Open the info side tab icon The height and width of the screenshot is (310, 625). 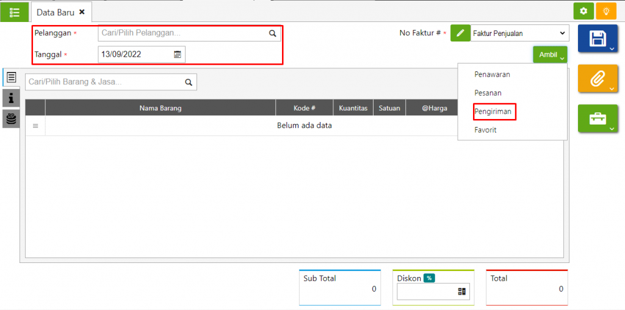pyautogui.click(x=11, y=98)
